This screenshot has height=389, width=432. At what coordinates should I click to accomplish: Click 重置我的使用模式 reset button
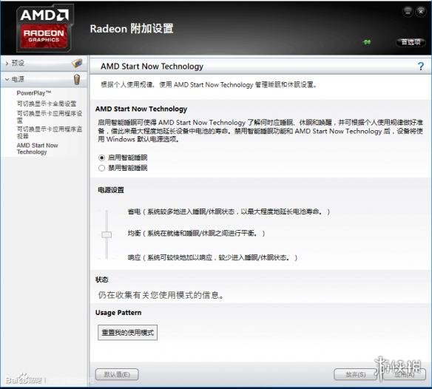tap(127, 333)
